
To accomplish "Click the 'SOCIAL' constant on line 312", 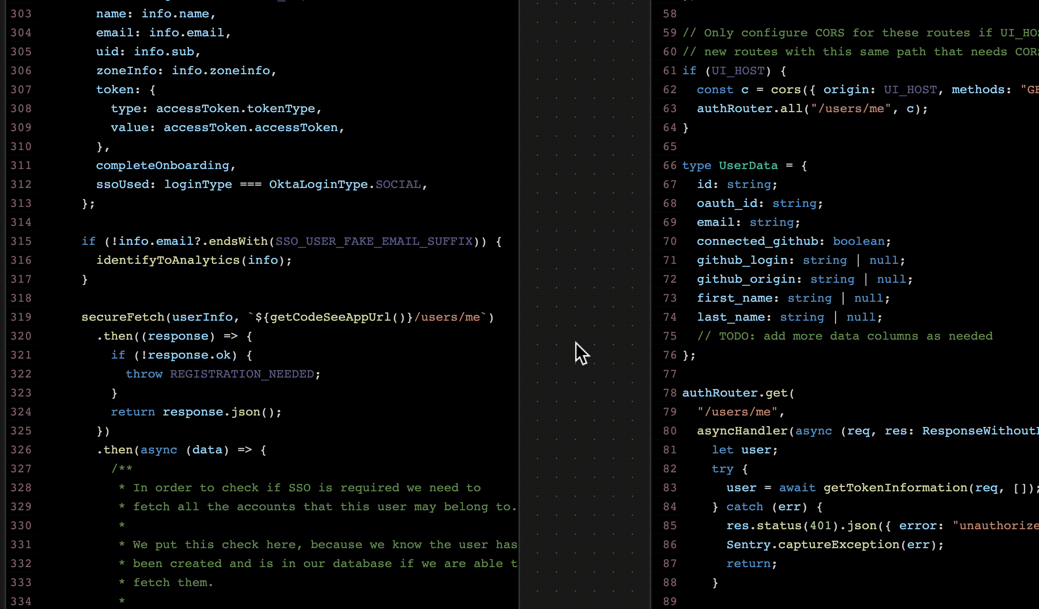I will (398, 184).
